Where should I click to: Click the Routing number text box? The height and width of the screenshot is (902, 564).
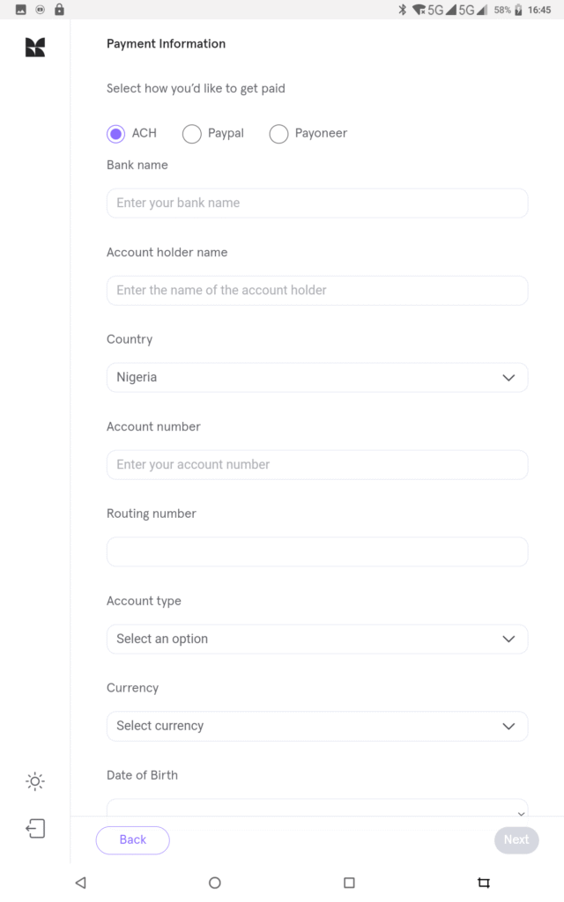click(x=317, y=551)
